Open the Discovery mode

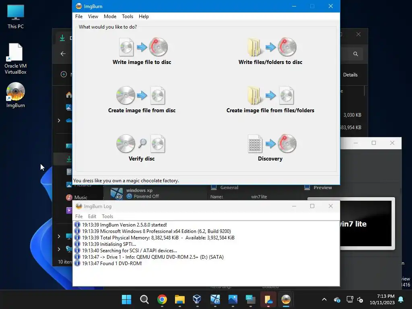tap(270, 148)
